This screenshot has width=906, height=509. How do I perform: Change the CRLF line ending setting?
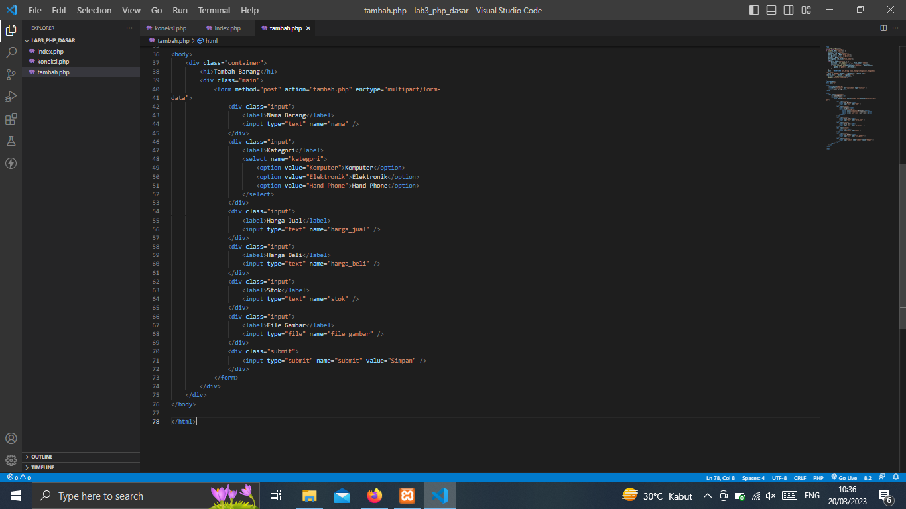click(x=800, y=477)
